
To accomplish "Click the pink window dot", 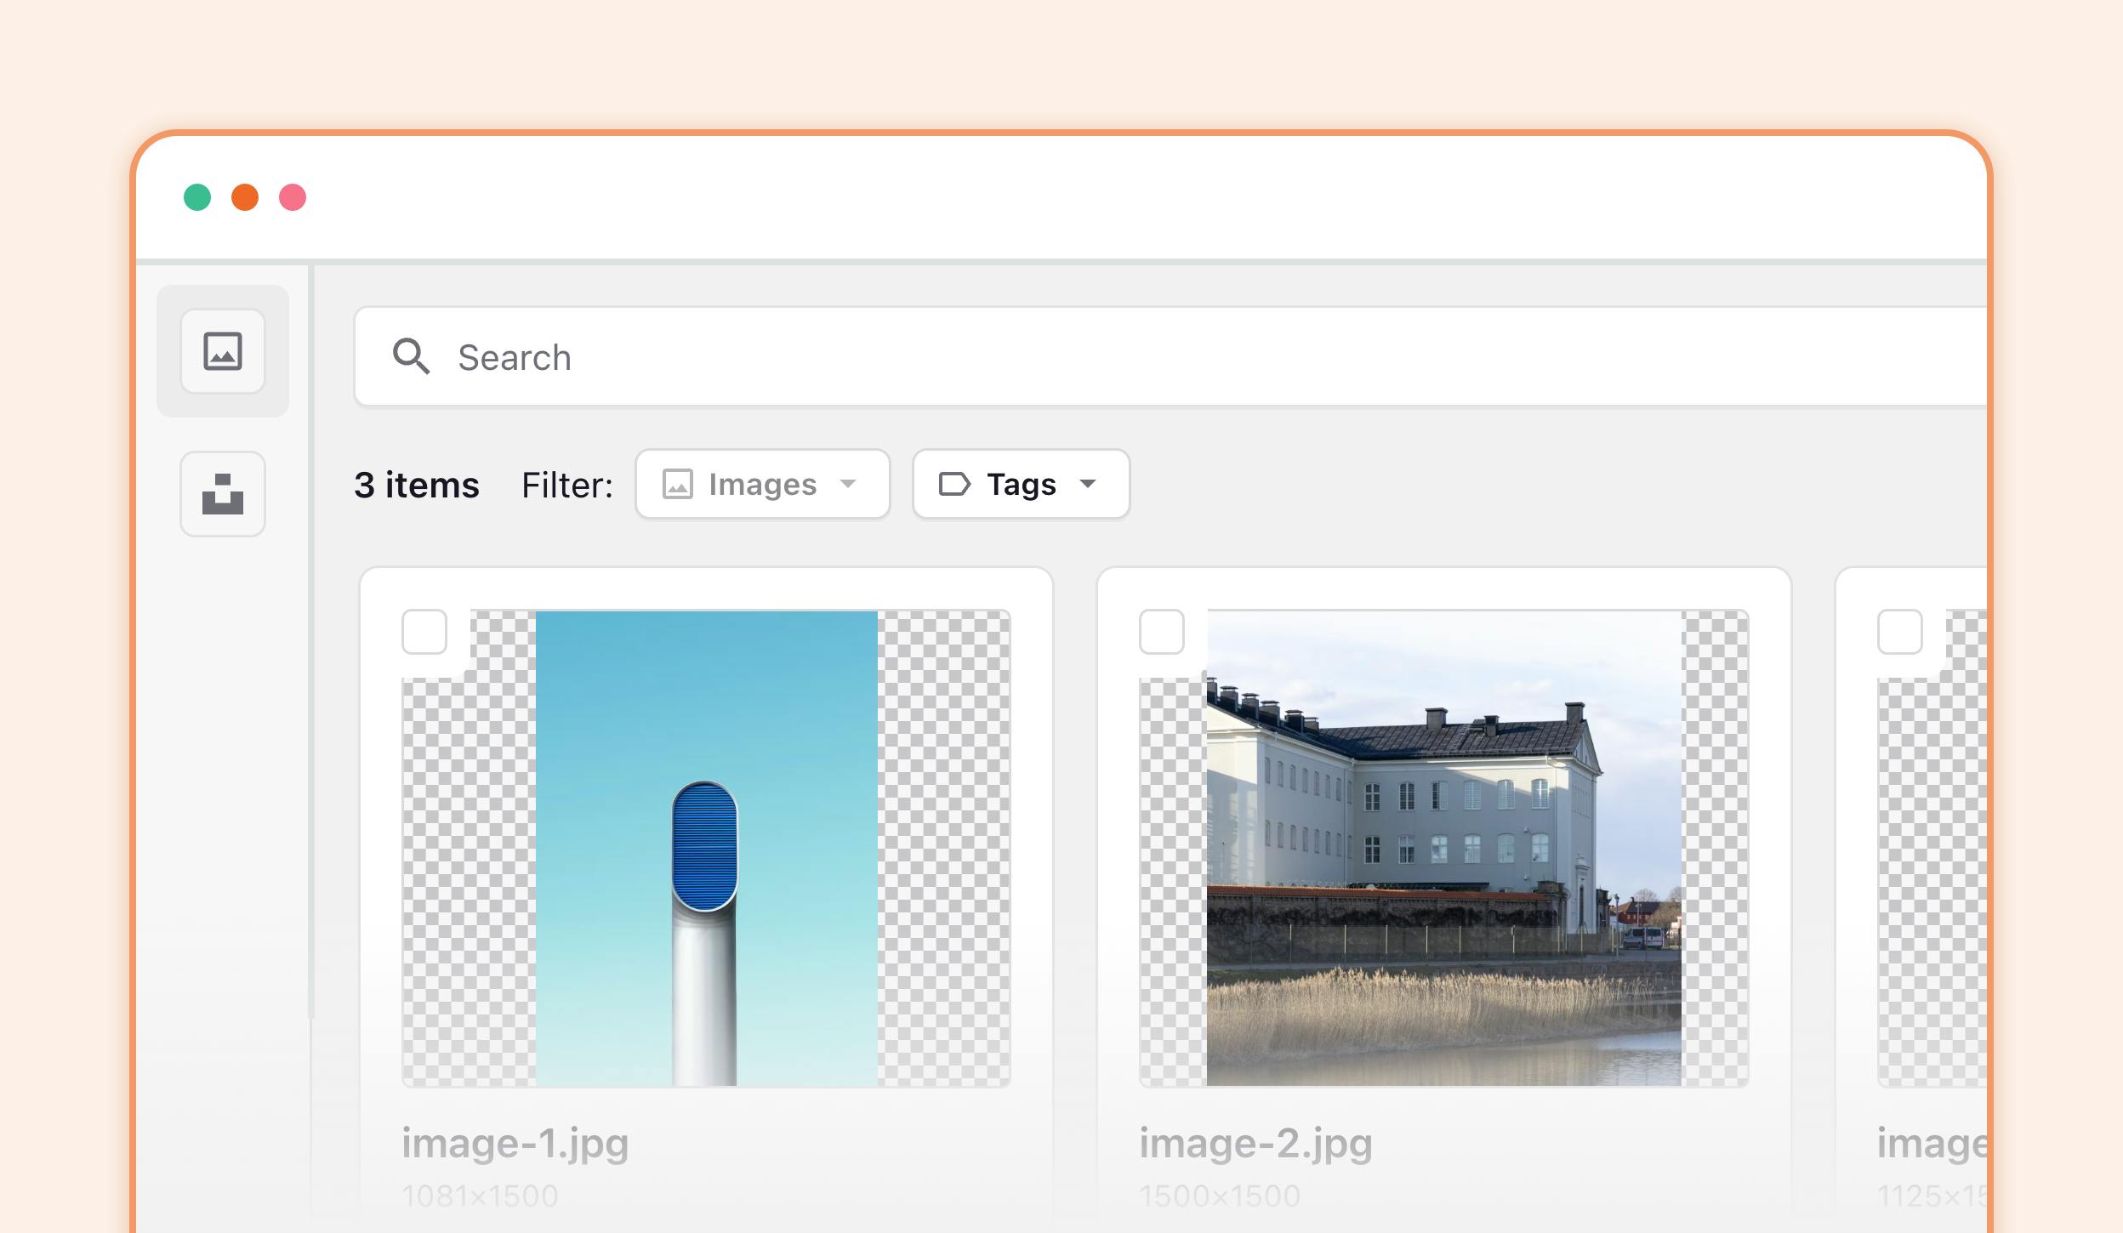I will pos(293,197).
